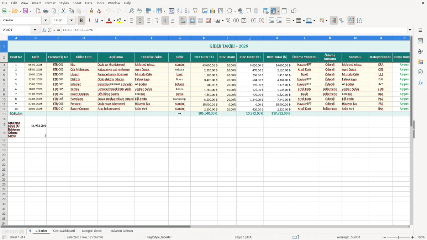Click the Export as PDF icon

[38, 11]
